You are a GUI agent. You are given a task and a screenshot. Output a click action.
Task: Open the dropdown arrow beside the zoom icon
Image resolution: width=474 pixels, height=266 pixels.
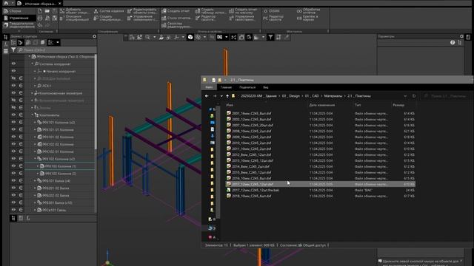click(x=154, y=37)
